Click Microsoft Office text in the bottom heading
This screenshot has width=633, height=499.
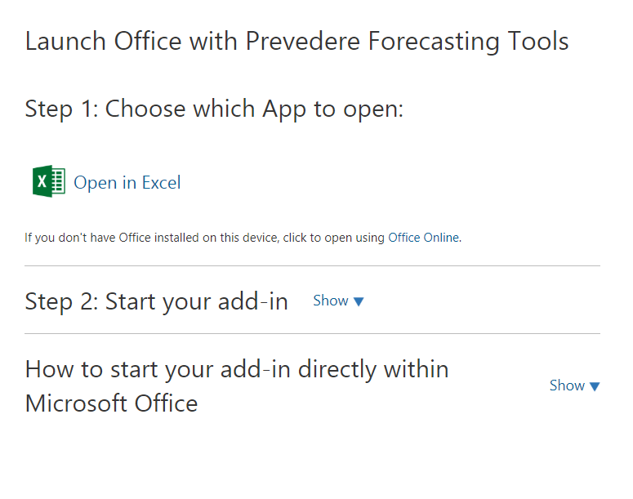click(x=111, y=403)
